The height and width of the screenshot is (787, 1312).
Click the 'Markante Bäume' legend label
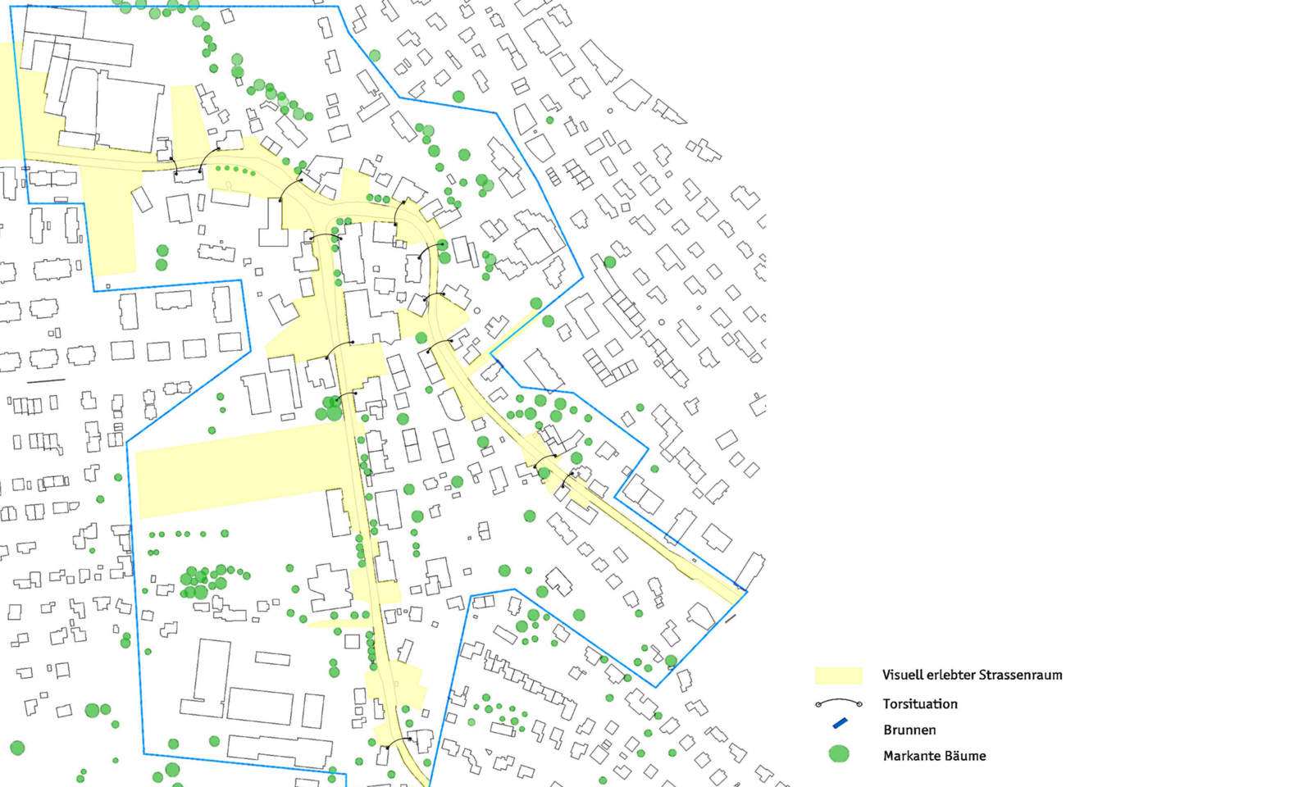pyautogui.click(x=934, y=756)
